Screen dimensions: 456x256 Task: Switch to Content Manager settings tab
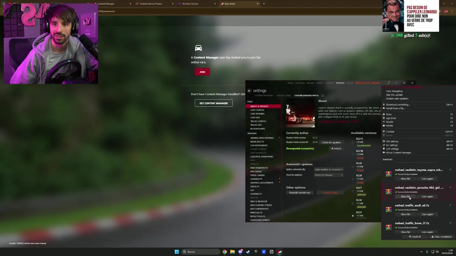coord(264,95)
